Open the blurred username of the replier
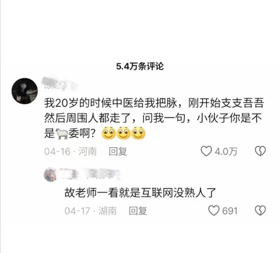This screenshot has height=253, width=280. click(x=90, y=173)
